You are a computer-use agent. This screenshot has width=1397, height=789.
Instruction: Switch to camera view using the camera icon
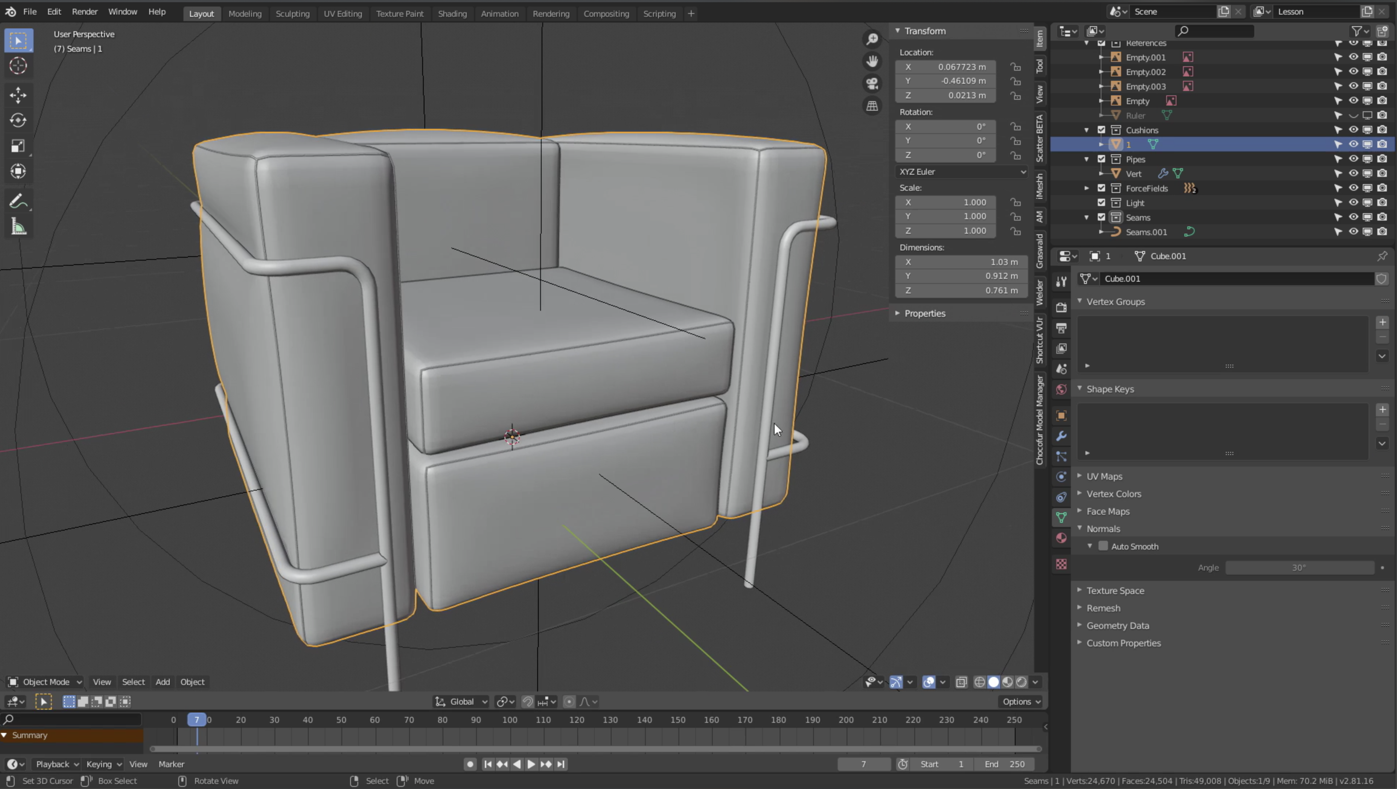pos(872,83)
